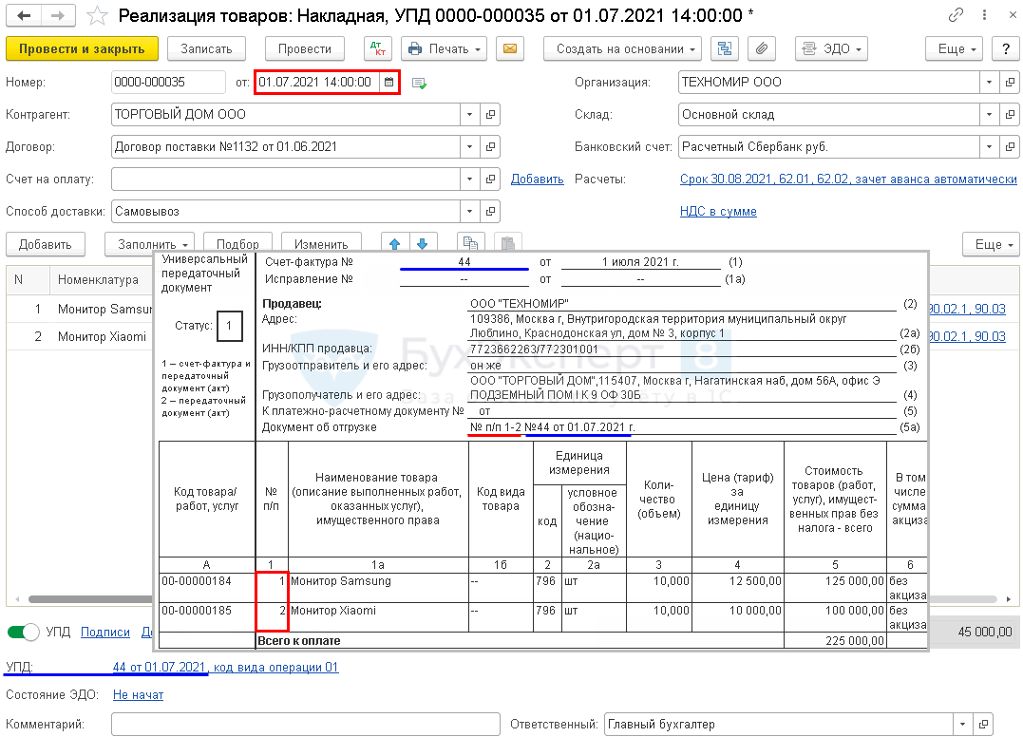Move row up with blue arrow
Viewport: 1023px width, 737px height.
pyautogui.click(x=394, y=244)
